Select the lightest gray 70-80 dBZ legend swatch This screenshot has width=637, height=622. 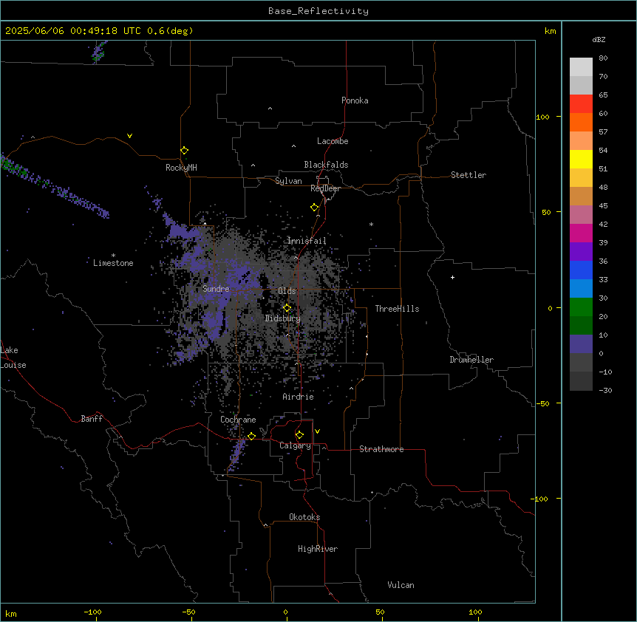point(581,67)
